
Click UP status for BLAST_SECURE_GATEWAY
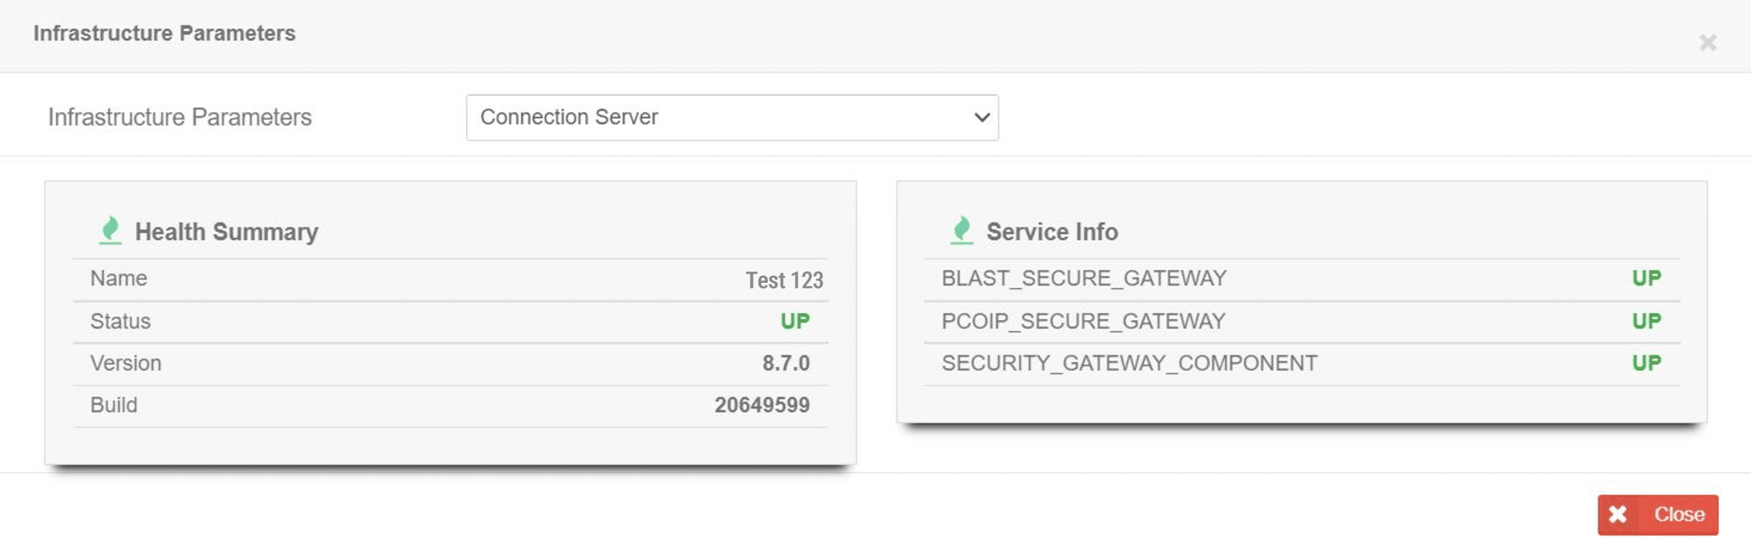coord(1646,279)
